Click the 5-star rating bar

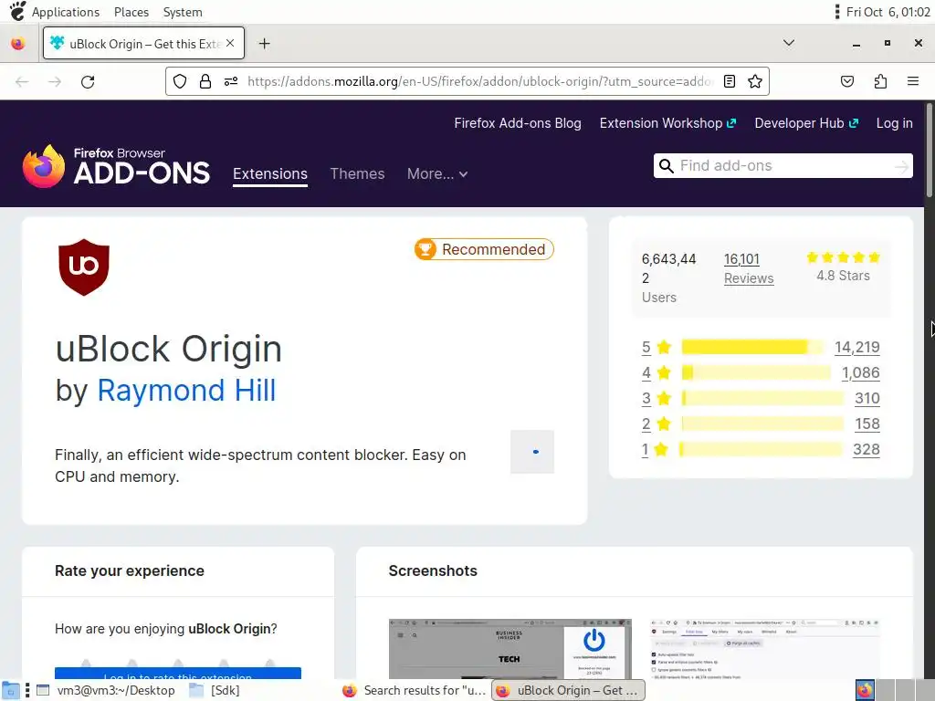pos(752,347)
